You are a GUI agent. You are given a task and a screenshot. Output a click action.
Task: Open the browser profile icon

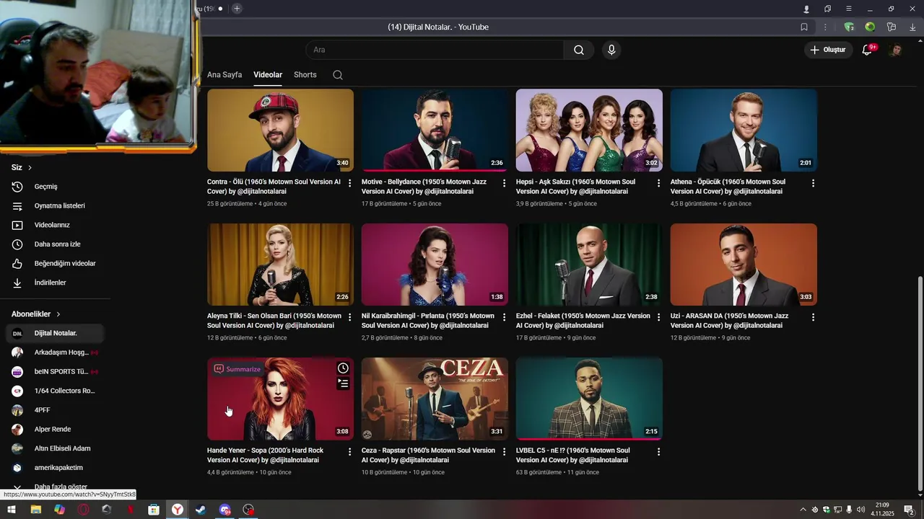806,9
